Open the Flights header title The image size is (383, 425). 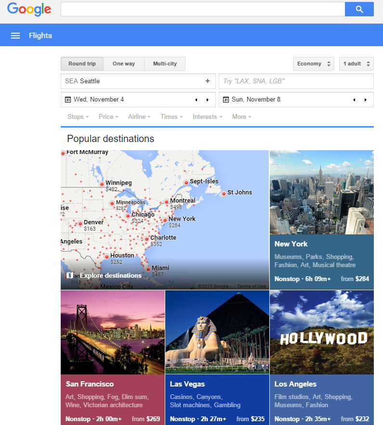click(x=40, y=36)
